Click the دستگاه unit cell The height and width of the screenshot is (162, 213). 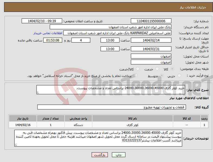coord(78,125)
